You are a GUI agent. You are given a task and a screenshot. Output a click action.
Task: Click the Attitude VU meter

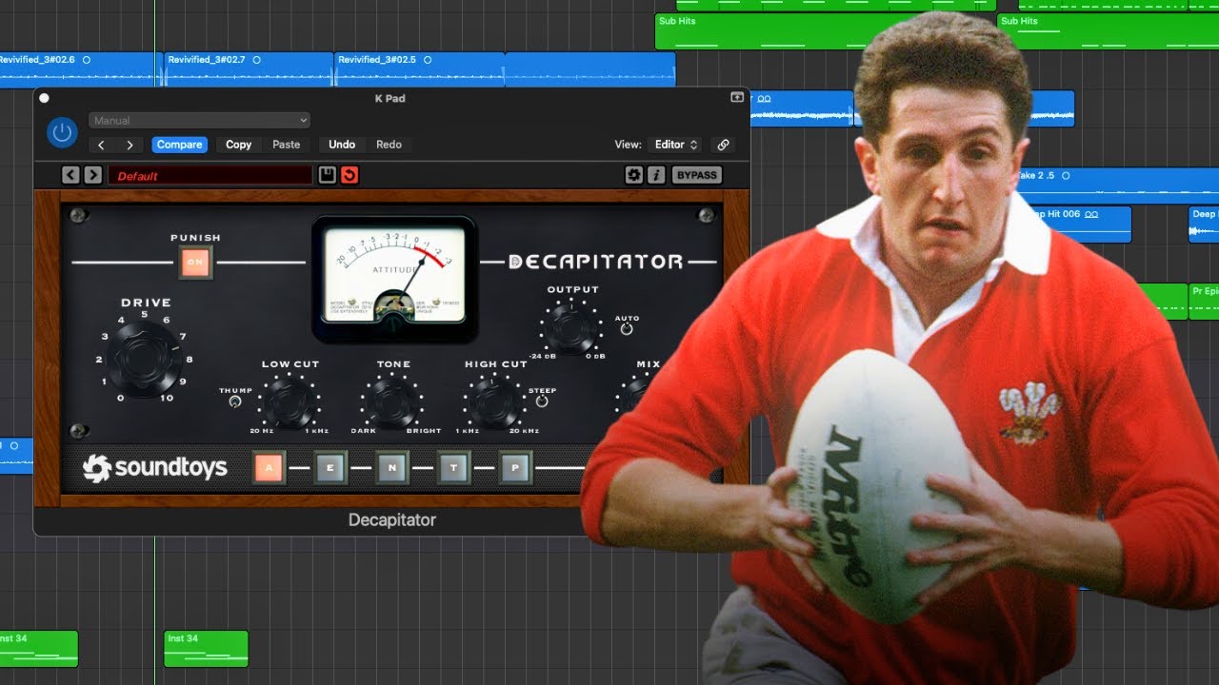point(394,278)
